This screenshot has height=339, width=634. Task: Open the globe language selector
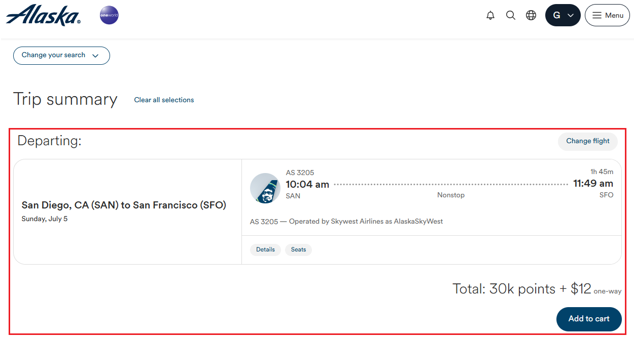click(531, 15)
